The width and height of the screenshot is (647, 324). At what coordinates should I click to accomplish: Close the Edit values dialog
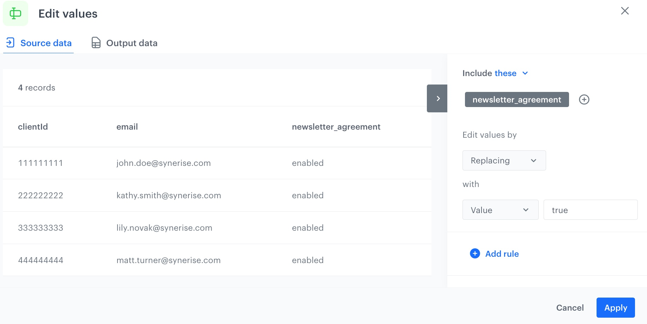coord(624,11)
